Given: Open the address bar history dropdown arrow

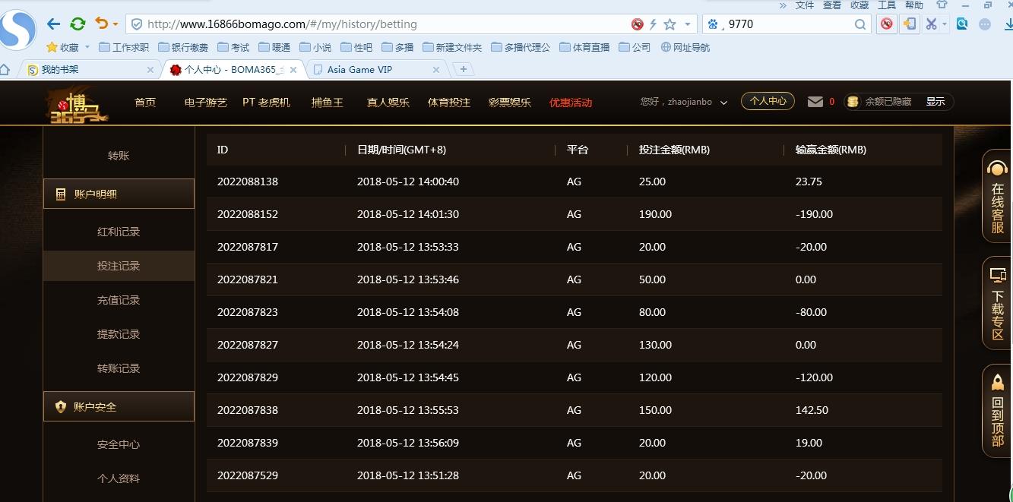Looking at the screenshot, I should click(x=688, y=24).
